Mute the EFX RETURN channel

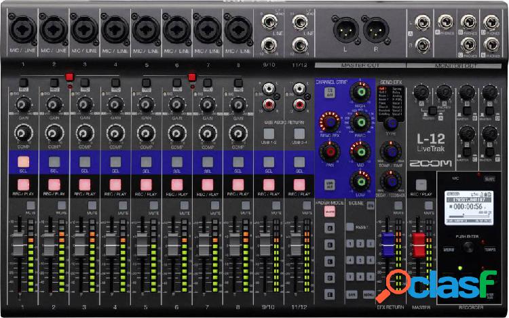click(x=398, y=205)
